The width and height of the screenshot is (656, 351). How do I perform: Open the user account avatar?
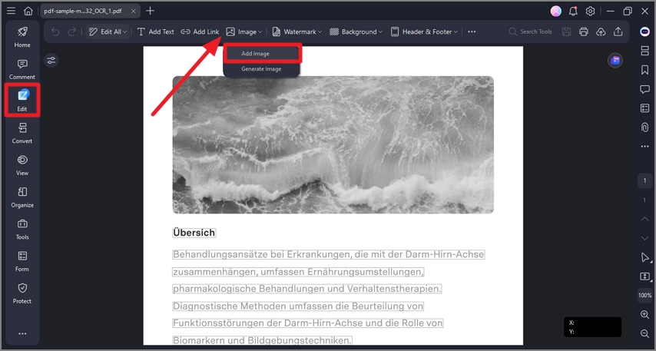click(555, 11)
